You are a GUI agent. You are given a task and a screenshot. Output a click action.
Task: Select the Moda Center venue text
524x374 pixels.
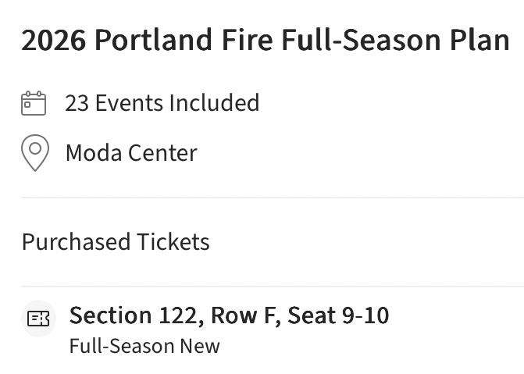click(130, 153)
